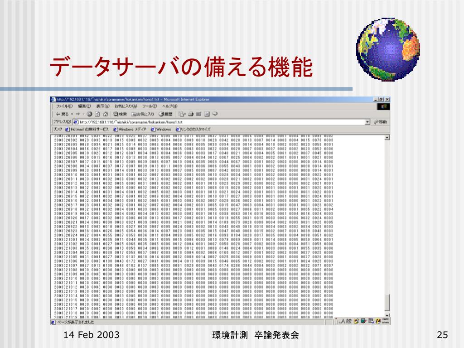Click the Back (戻る) toolbar button
464x348 pixels.
(x=62, y=114)
